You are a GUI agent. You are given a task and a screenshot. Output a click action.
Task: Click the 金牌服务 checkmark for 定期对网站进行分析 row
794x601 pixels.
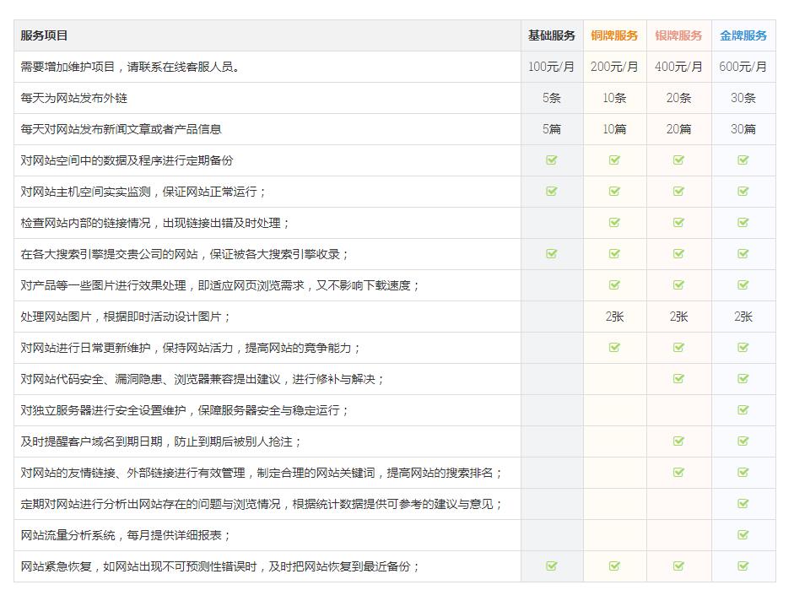(743, 504)
